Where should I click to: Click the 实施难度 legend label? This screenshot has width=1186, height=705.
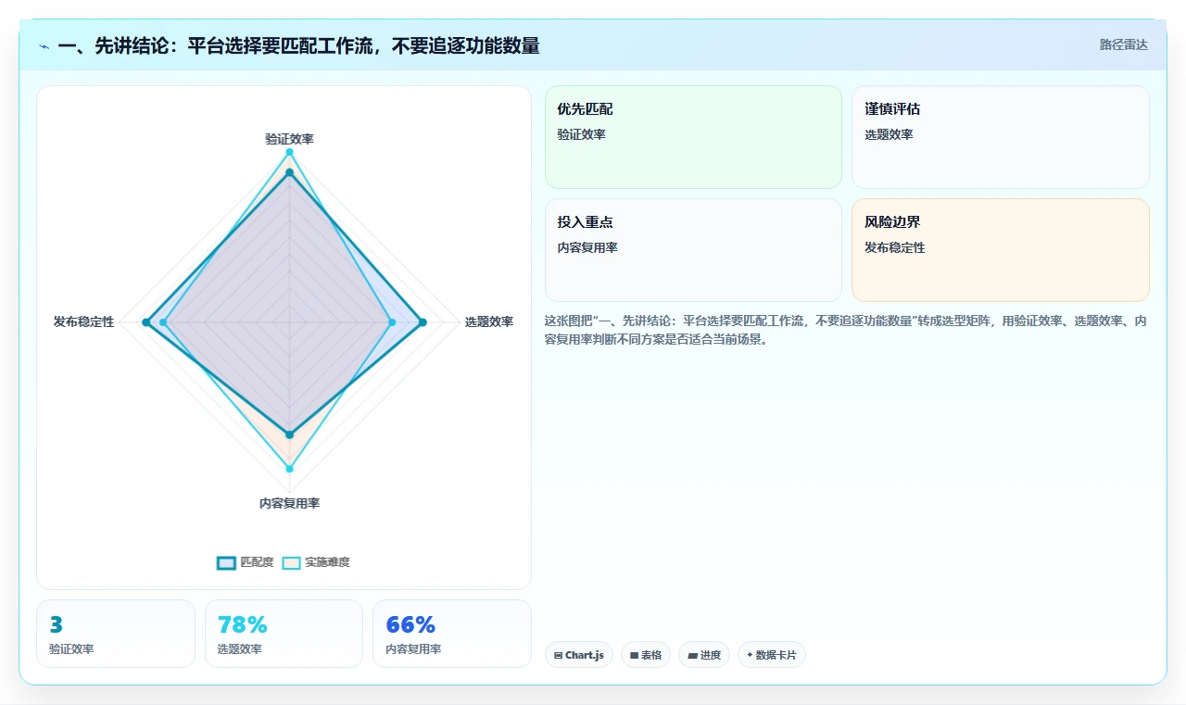[327, 562]
